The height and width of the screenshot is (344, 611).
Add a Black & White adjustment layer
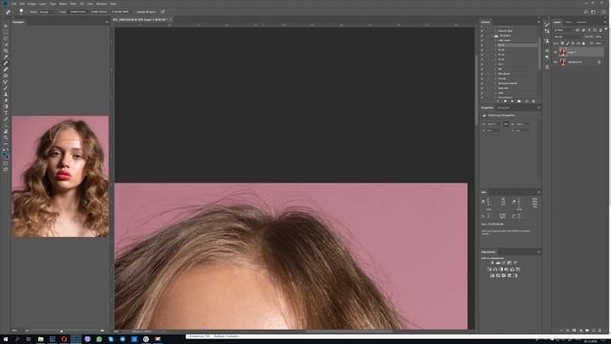point(500,269)
